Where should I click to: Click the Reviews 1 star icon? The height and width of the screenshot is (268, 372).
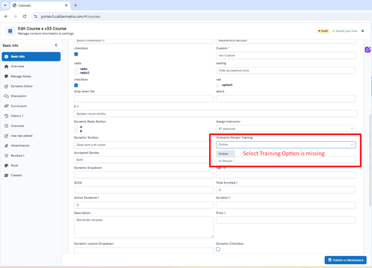point(7,155)
